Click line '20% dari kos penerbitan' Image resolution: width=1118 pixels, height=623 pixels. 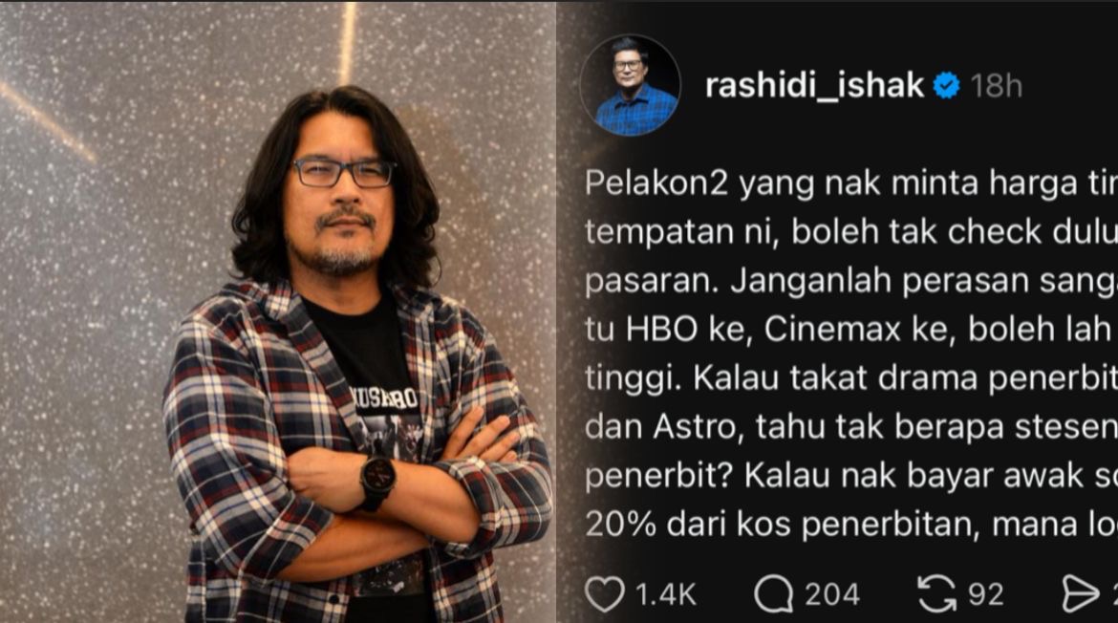point(851,525)
